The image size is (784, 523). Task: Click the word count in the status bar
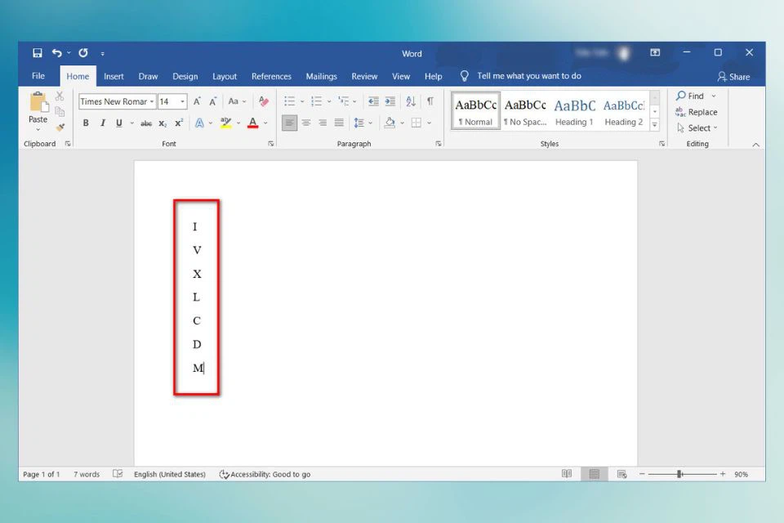point(86,474)
